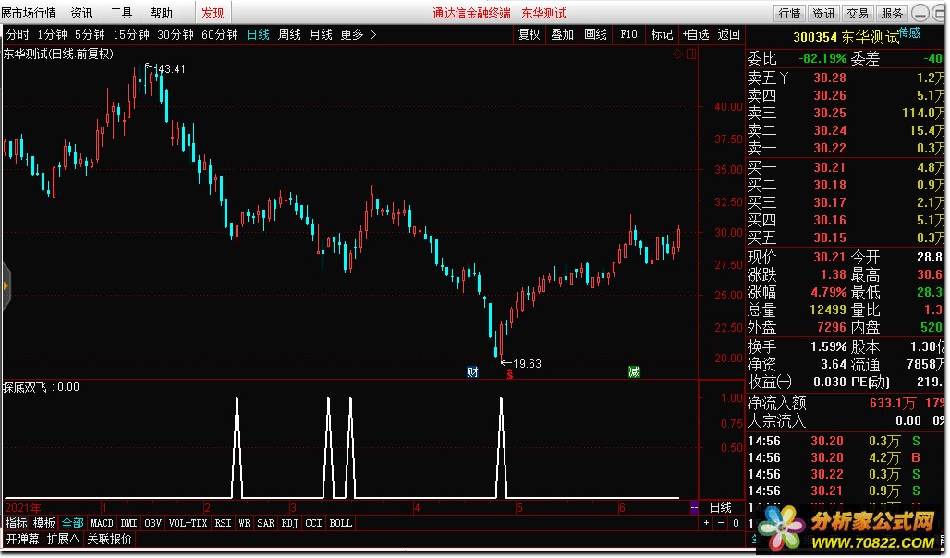Click the 叠加 overlay button
Image resolution: width=950 pixels, height=558 pixels.
pyautogui.click(x=562, y=34)
